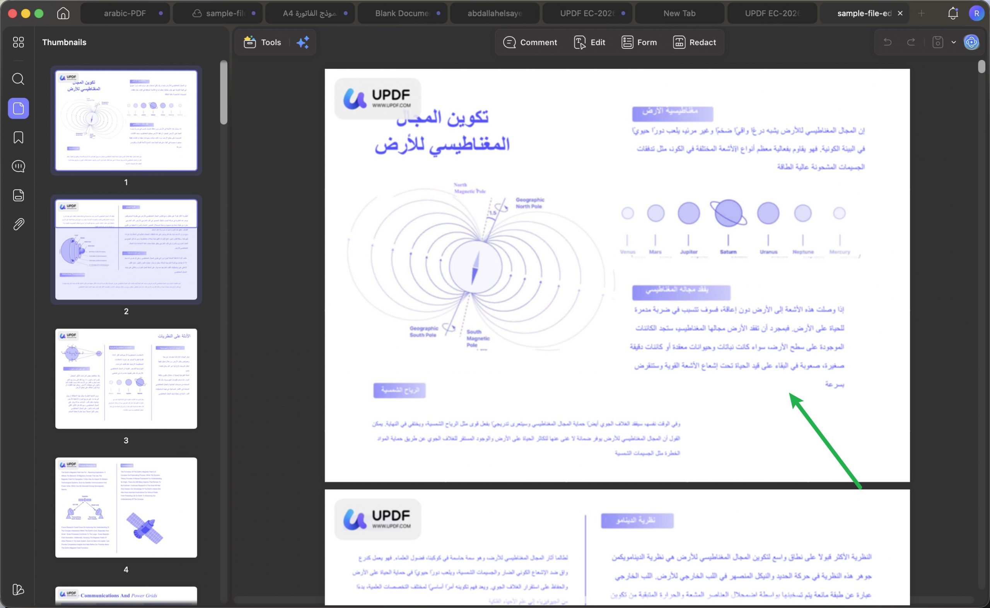The width and height of the screenshot is (990, 608).
Task: Select page 3 thumbnail
Action: tap(126, 378)
